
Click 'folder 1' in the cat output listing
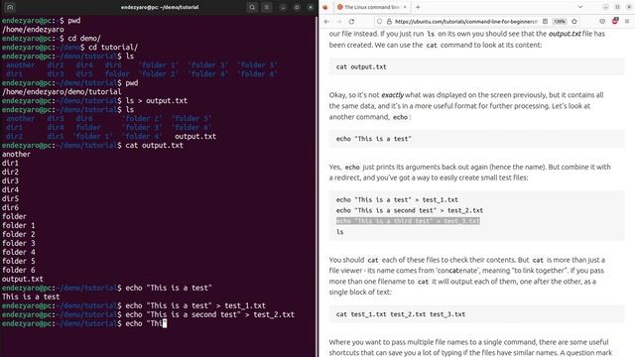click(19, 225)
